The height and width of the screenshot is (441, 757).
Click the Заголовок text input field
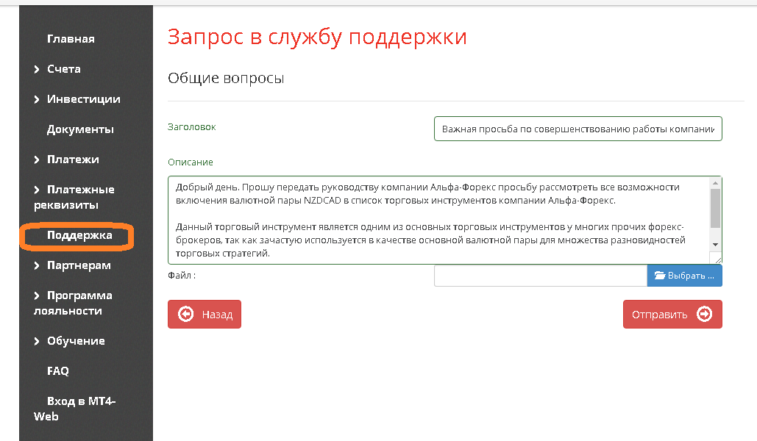click(578, 129)
